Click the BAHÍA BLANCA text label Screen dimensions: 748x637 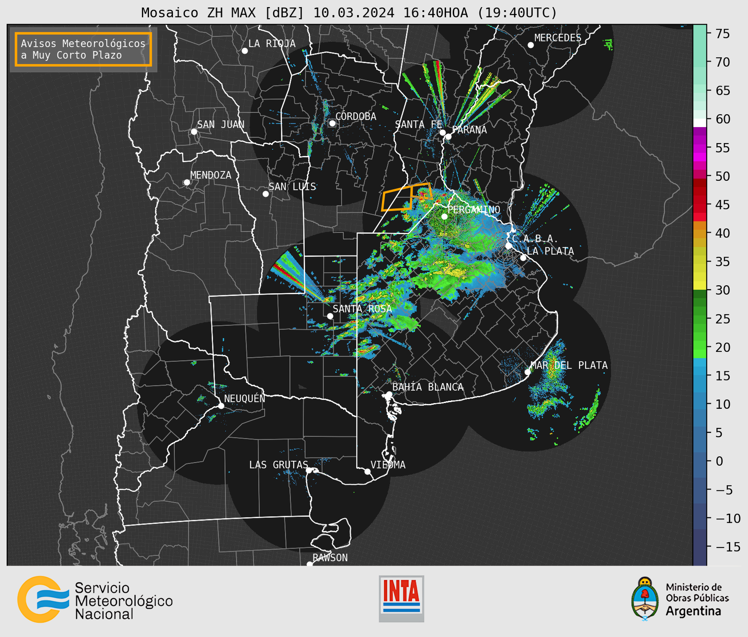click(x=428, y=387)
